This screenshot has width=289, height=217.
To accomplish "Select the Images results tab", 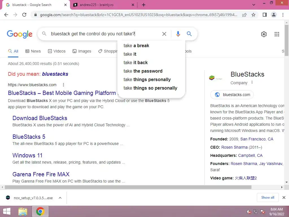I will (82, 51).
